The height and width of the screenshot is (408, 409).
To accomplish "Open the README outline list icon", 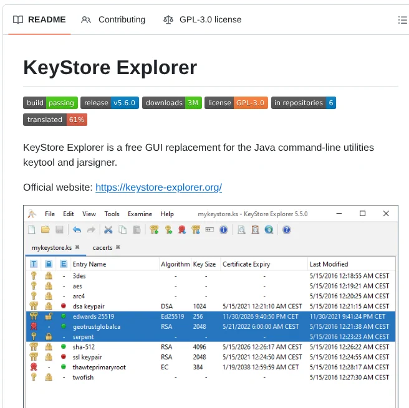I will [403, 20].
